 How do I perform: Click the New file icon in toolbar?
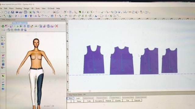[6, 12]
